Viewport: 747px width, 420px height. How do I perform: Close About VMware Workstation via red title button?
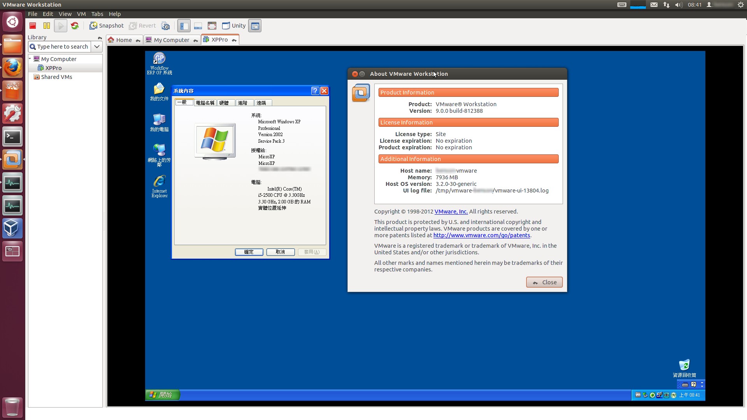pos(355,74)
